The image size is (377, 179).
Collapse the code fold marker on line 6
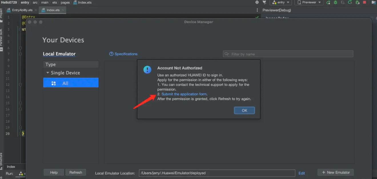pyautogui.click(x=20, y=48)
